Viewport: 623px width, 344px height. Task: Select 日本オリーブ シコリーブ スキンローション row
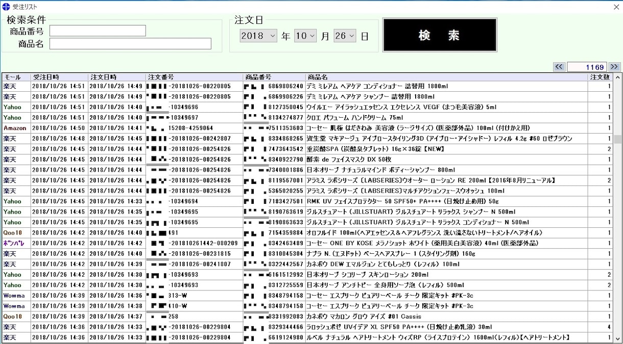coord(307,274)
